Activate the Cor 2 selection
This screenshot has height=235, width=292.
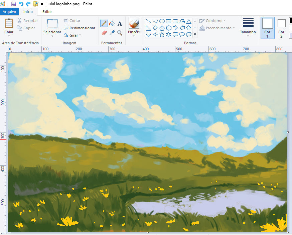[281, 28]
